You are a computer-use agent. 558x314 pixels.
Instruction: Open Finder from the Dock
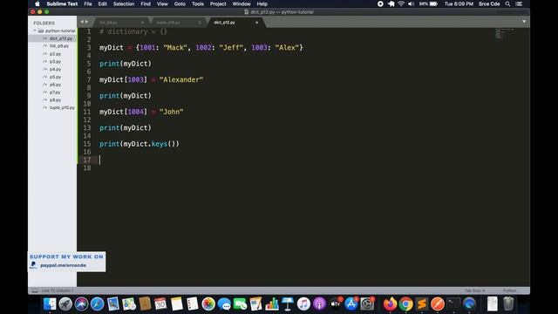pyautogui.click(x=50, y=304)
